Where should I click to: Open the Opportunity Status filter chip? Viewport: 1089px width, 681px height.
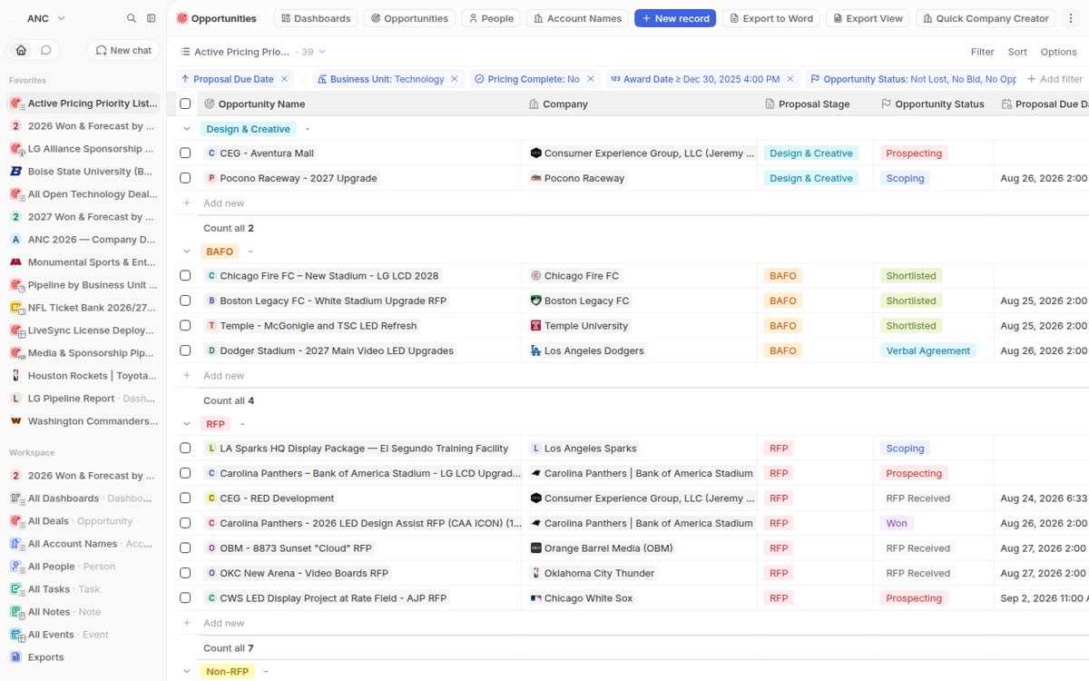913,79
